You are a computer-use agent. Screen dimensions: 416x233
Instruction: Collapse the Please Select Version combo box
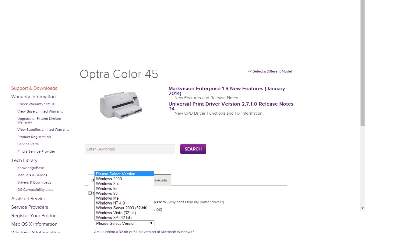tap(125, 223)
